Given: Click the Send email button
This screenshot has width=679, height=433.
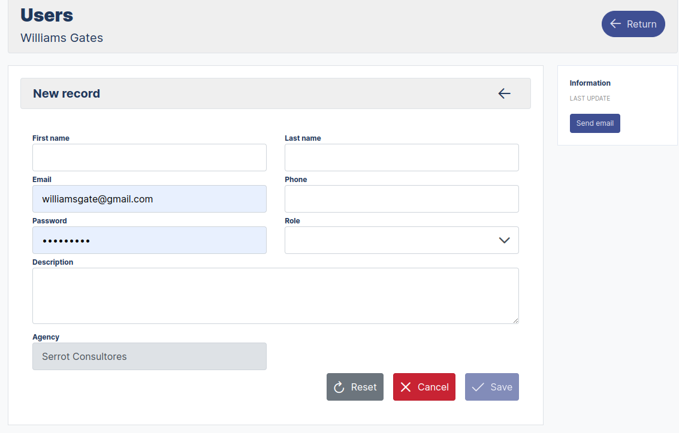Looking at the screenshot, I should coord(594,123).
